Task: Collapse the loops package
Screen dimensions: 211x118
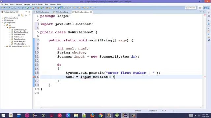Action: point(8,28)
